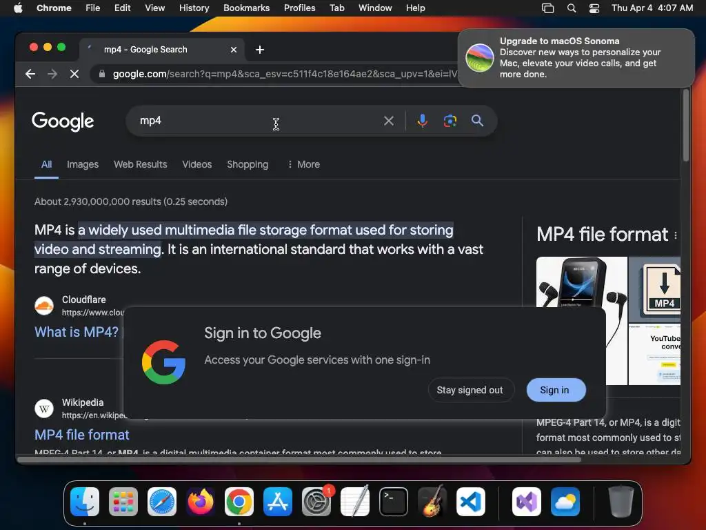Click the voice search microphone icon

(423, 121)
